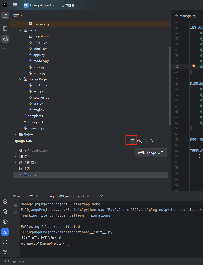Toggle the eye view options in Django structure
The width and height of the screenshot is (203, 265).
click(139, 141)
